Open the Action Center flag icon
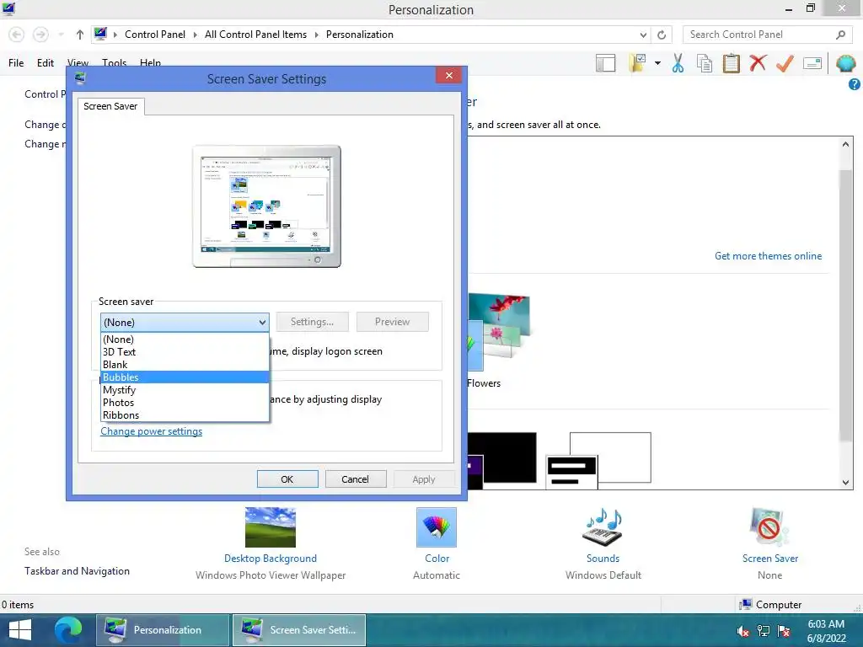This screenshot has width=863, height=647. click(x=784, y=631)
